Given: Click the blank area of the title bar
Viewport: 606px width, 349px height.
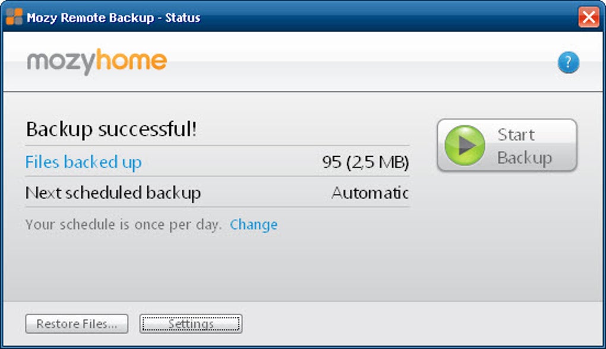Looking at the screenshot, I should 386,18.
